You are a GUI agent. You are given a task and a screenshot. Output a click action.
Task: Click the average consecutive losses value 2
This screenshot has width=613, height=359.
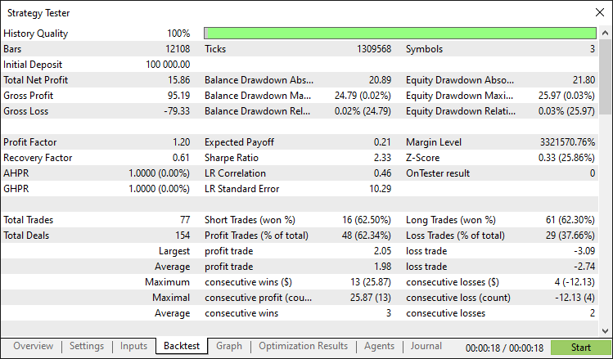pyautogui.click(x=593, y=313)
